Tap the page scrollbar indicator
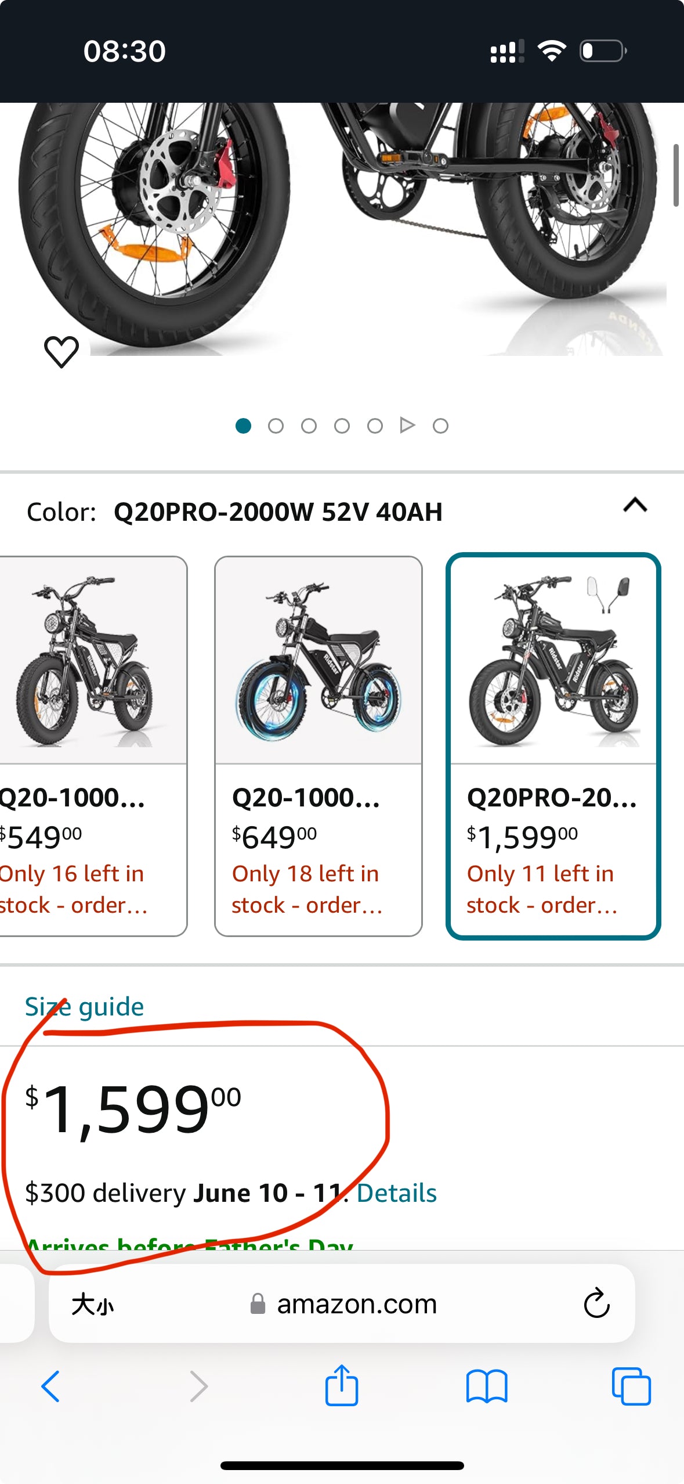Image resolution: width=684 pixels, height=1484 pixels. click(676, 175)
